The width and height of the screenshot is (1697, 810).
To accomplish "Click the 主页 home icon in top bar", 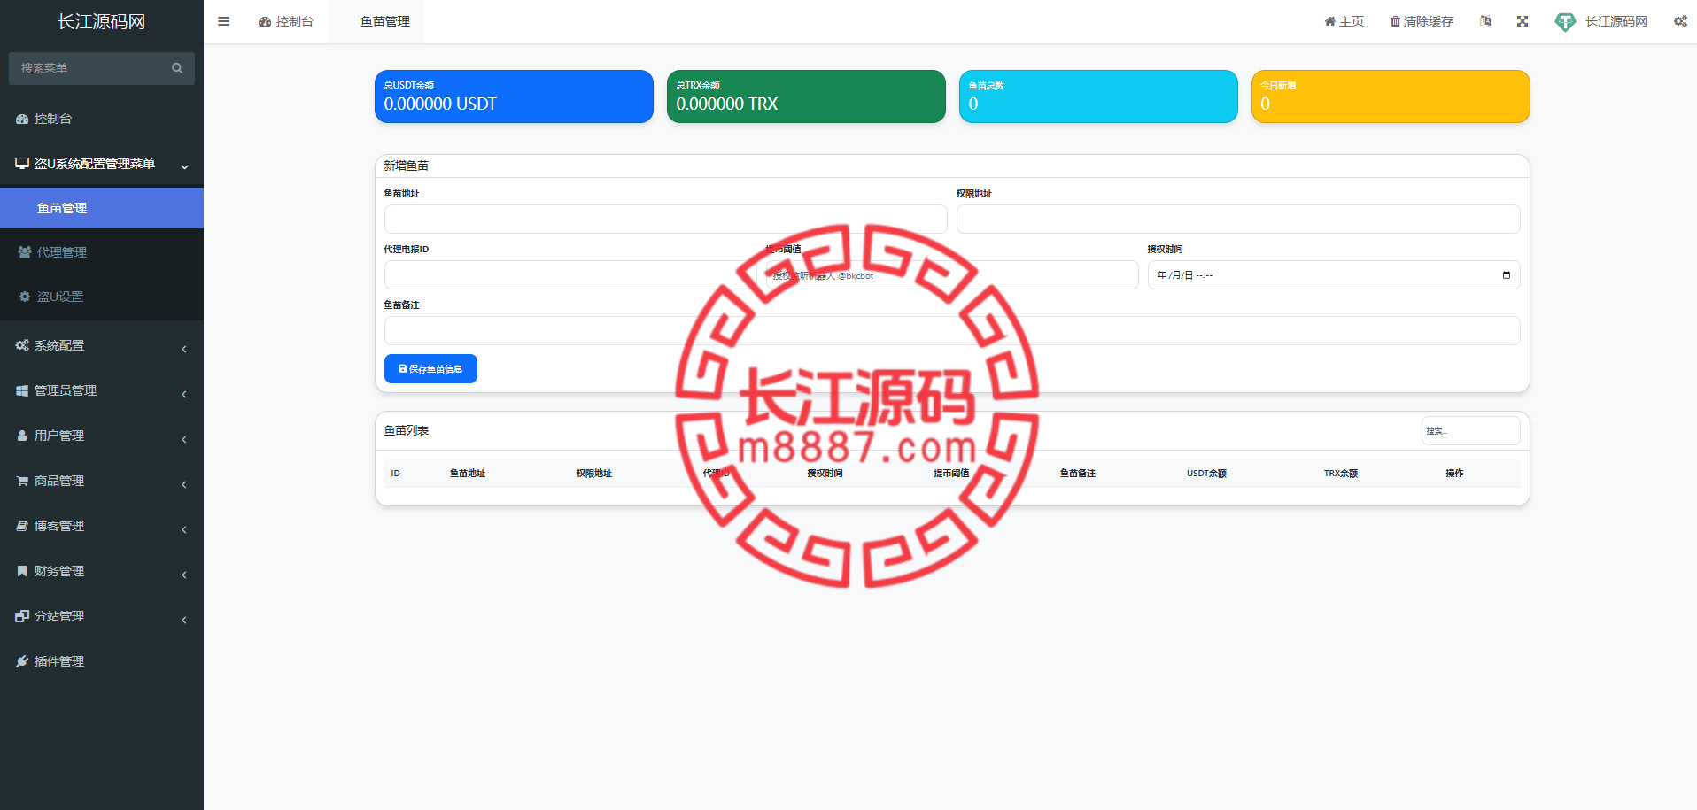I will pyautogui.click(x=1329, y=21).
